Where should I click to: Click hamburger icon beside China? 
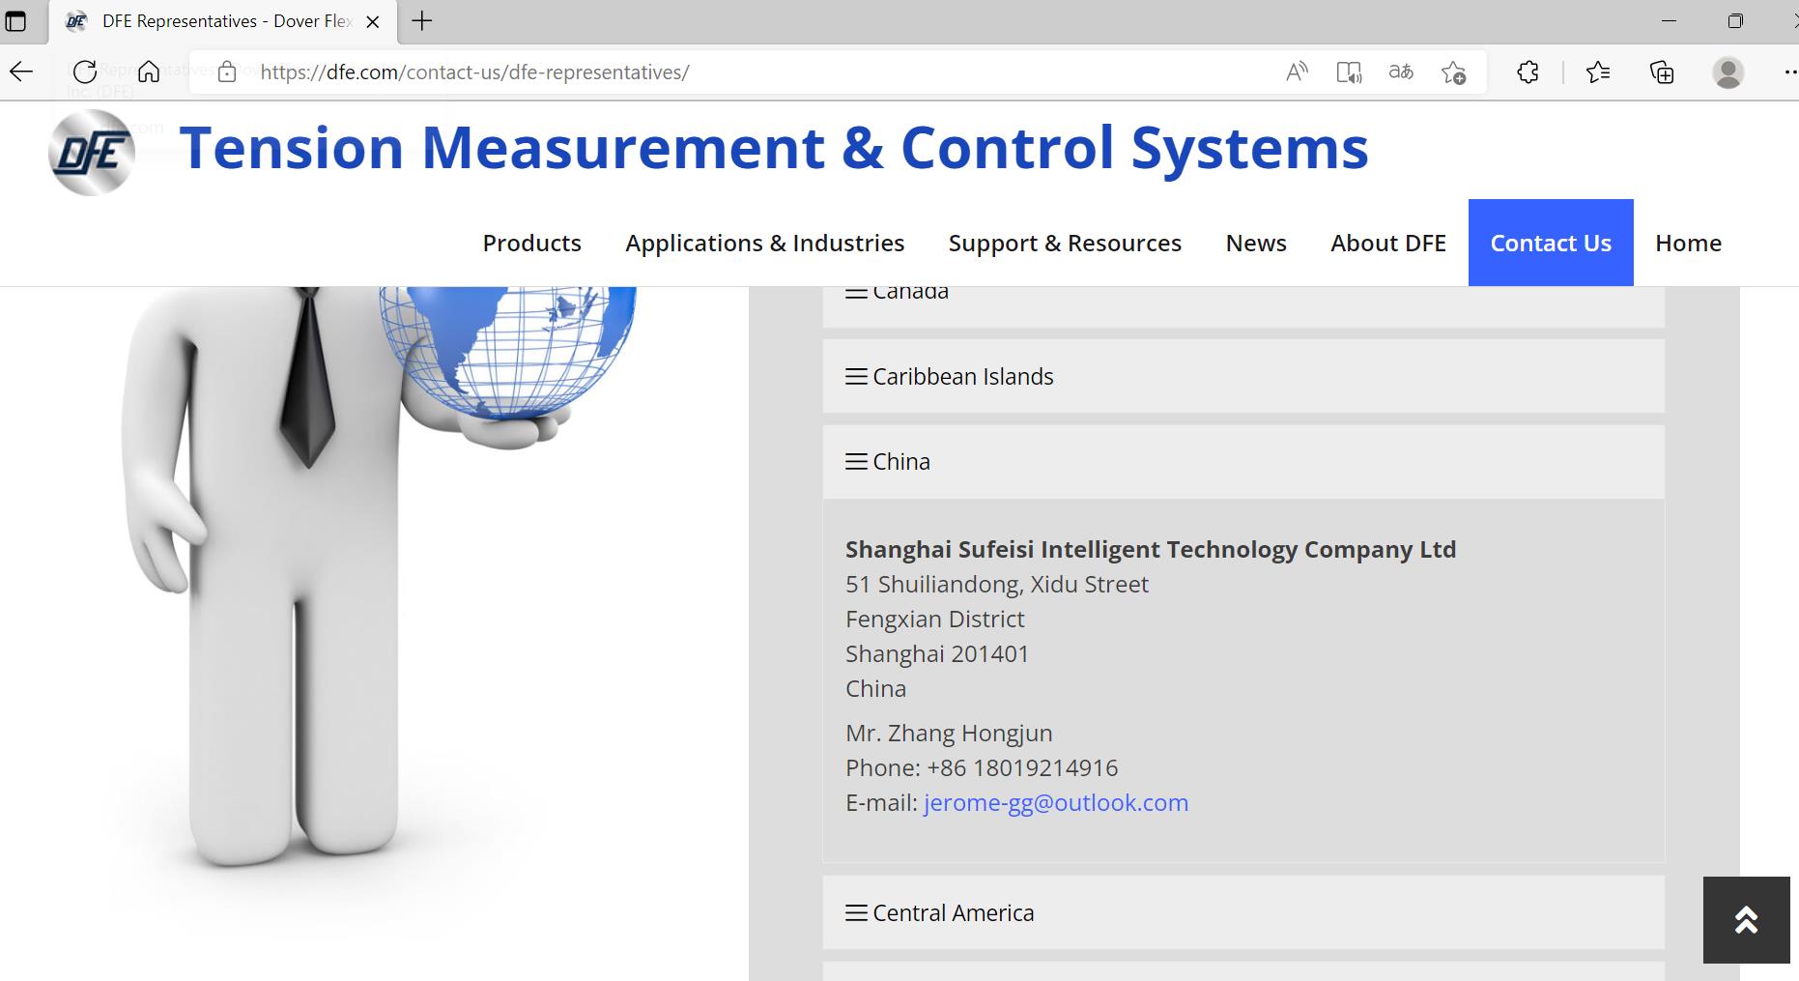coord(856,462)
